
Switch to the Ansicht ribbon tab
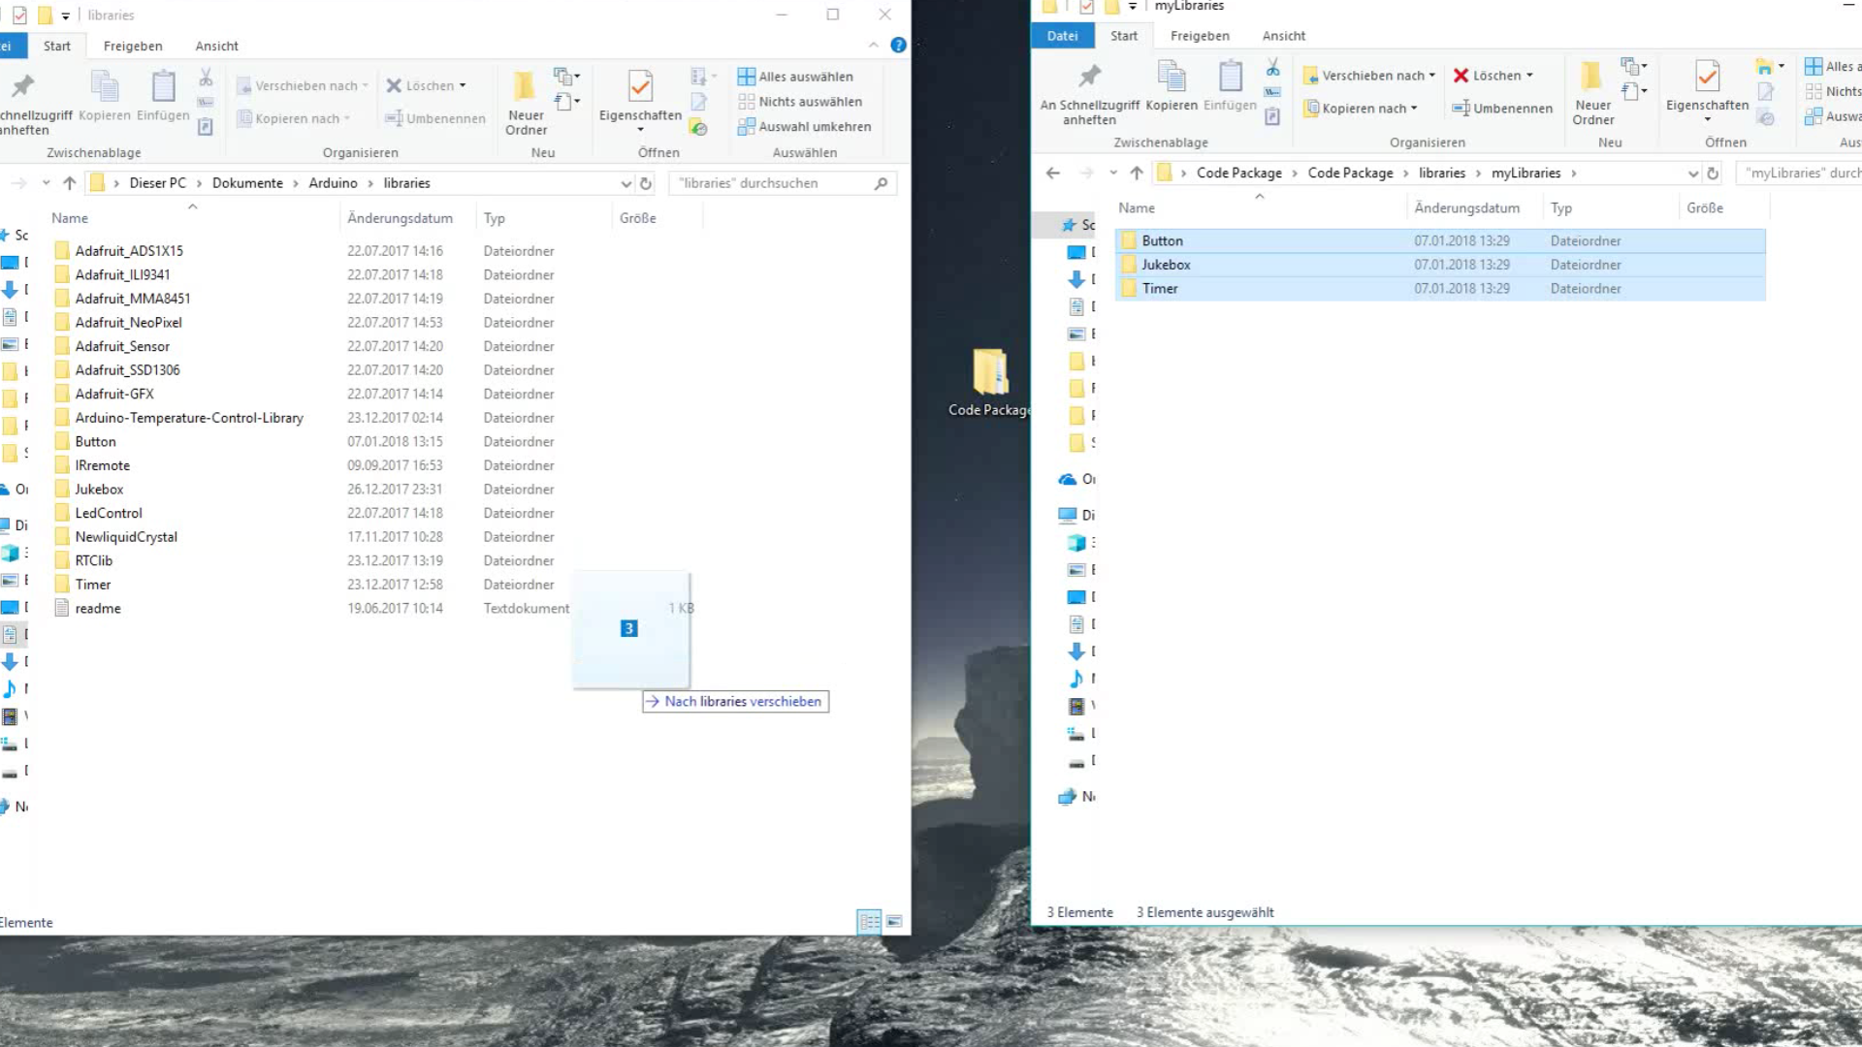point(1283,36)
